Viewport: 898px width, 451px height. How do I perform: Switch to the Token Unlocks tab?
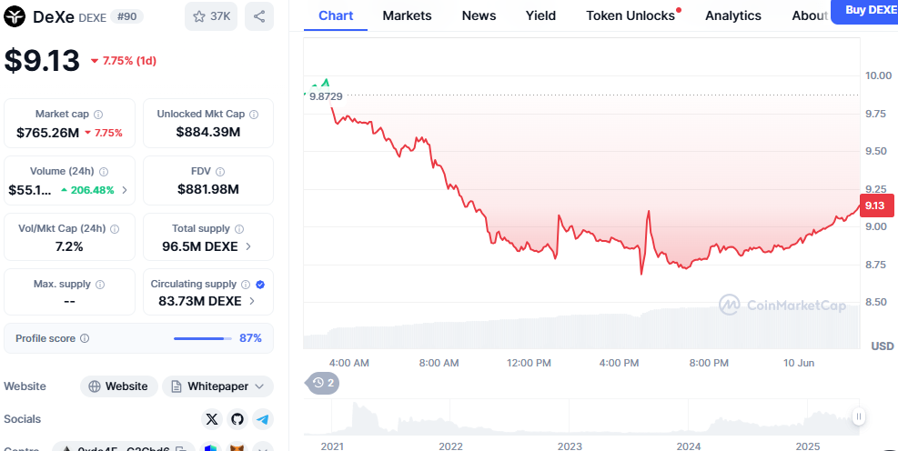[x=631, y=16]
